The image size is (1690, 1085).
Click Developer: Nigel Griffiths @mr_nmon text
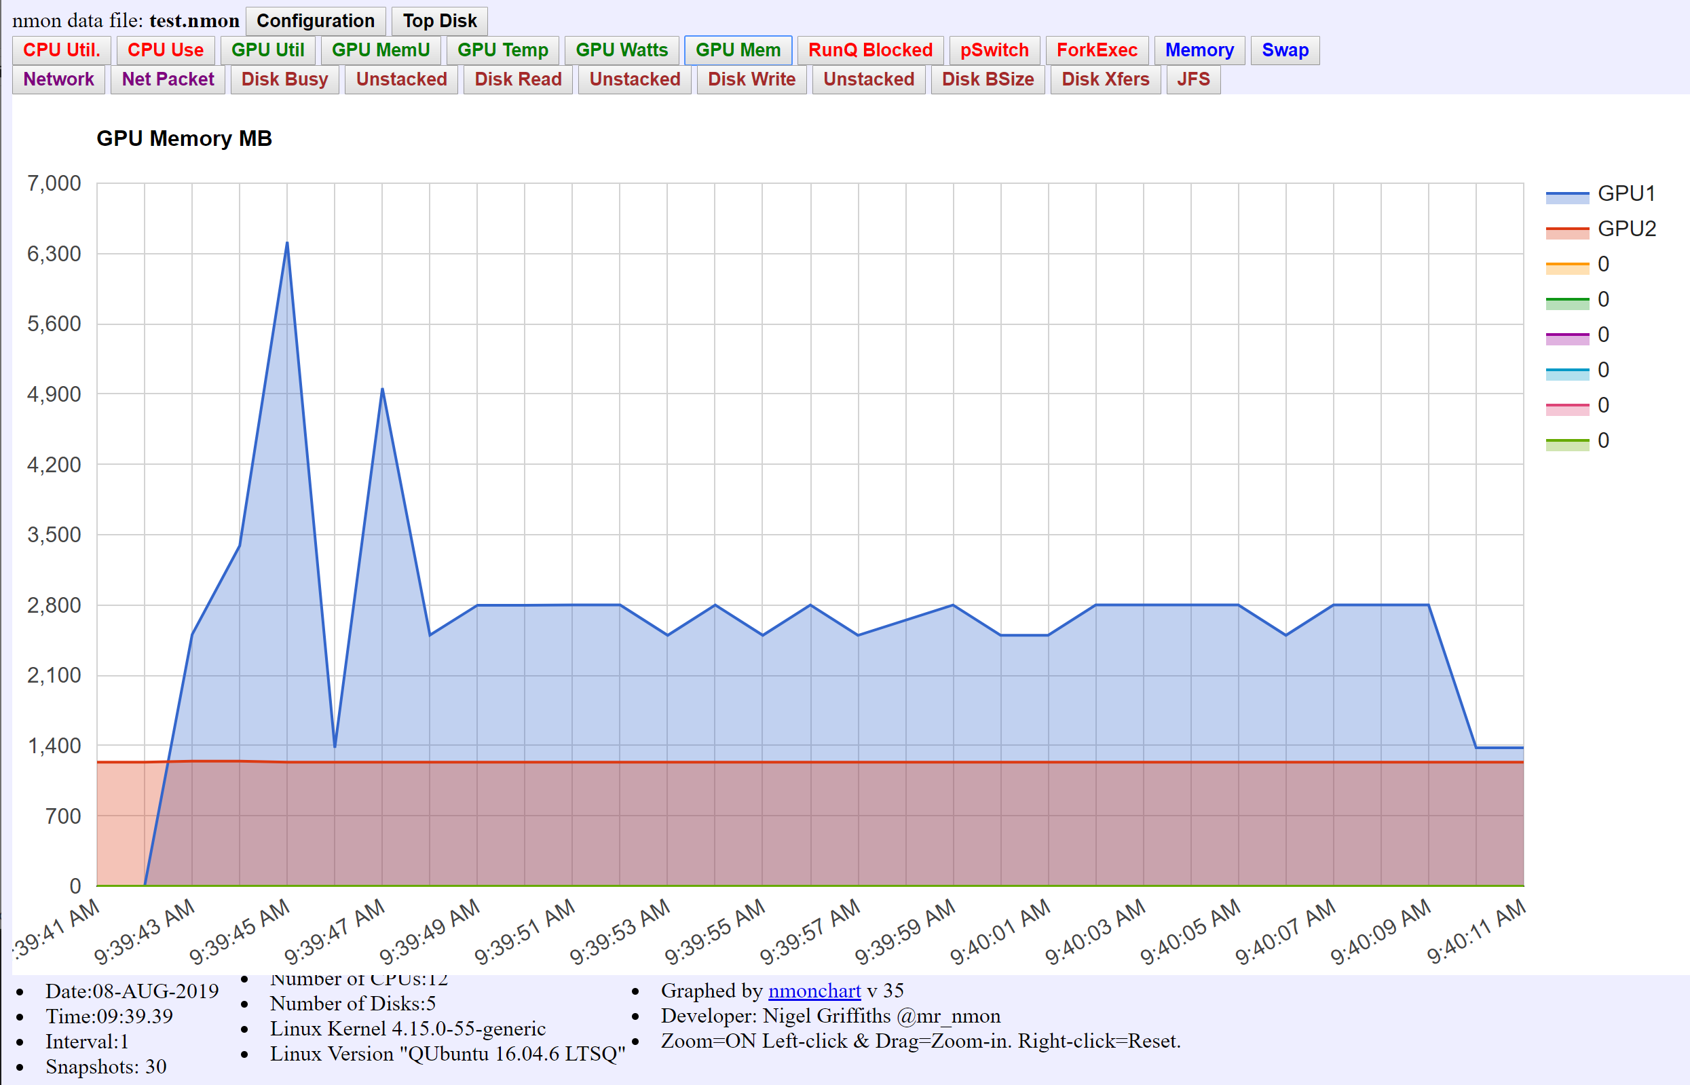pyautogui.click(x=830, y=1016)
